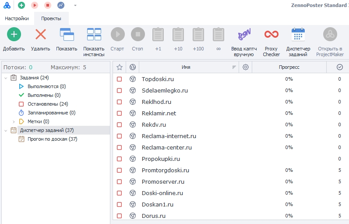The height and width of the screenshot is (224, 349).
Task: Click the small play icon in title bar
Action: pos(35,5)
